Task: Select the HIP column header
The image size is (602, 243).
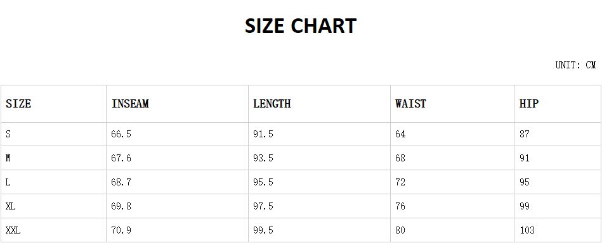Action: tap(558, 104)
